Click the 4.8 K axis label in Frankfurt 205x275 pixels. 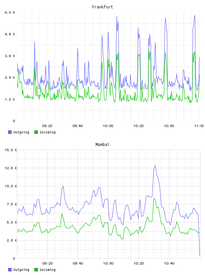point(10,34)
